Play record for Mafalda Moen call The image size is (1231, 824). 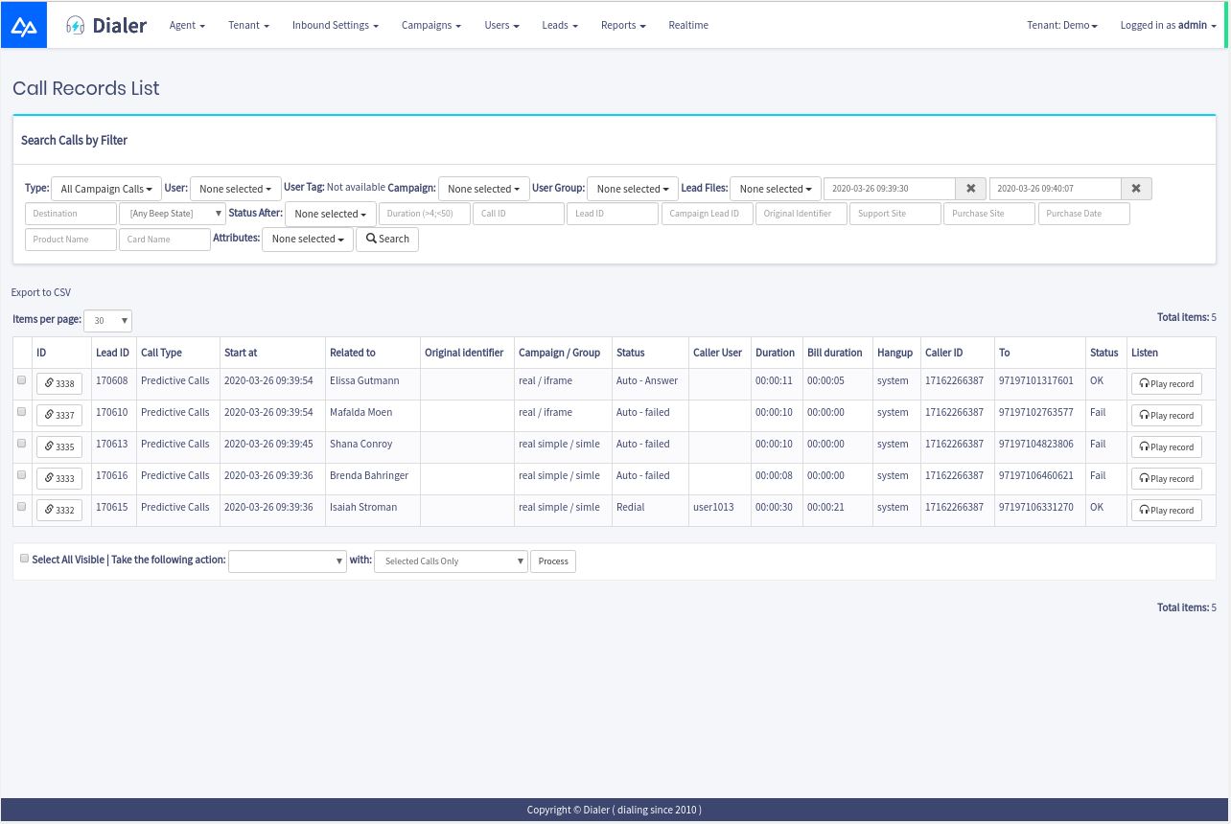point(1166,416)
